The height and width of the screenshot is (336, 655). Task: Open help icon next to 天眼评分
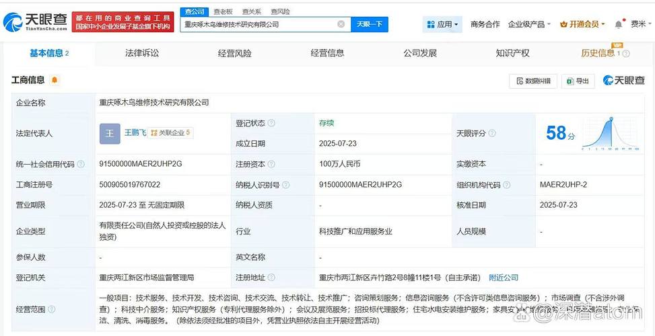coord(492,134)
